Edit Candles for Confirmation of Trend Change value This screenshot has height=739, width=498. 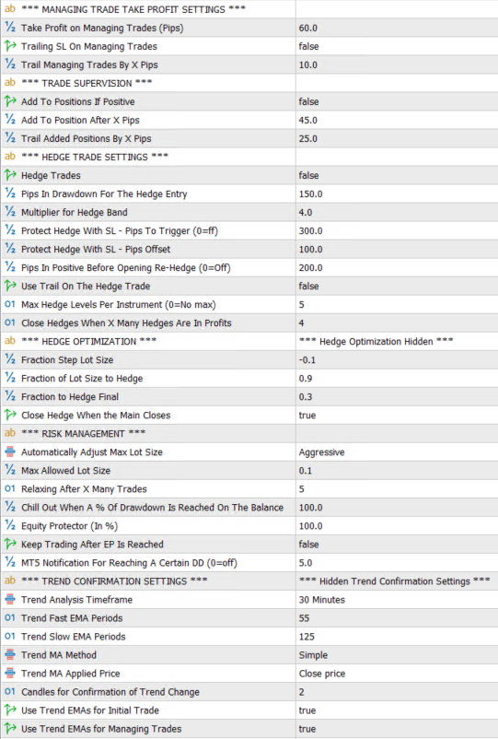(302, 692)
